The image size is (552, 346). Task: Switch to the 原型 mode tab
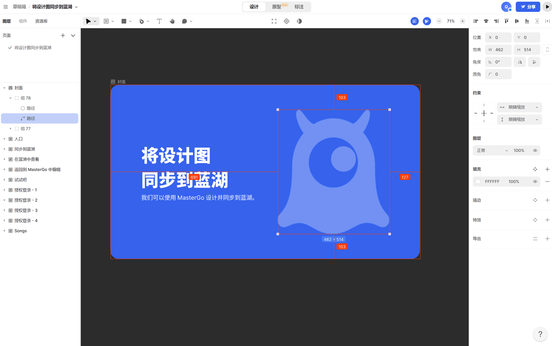point(276,7)
